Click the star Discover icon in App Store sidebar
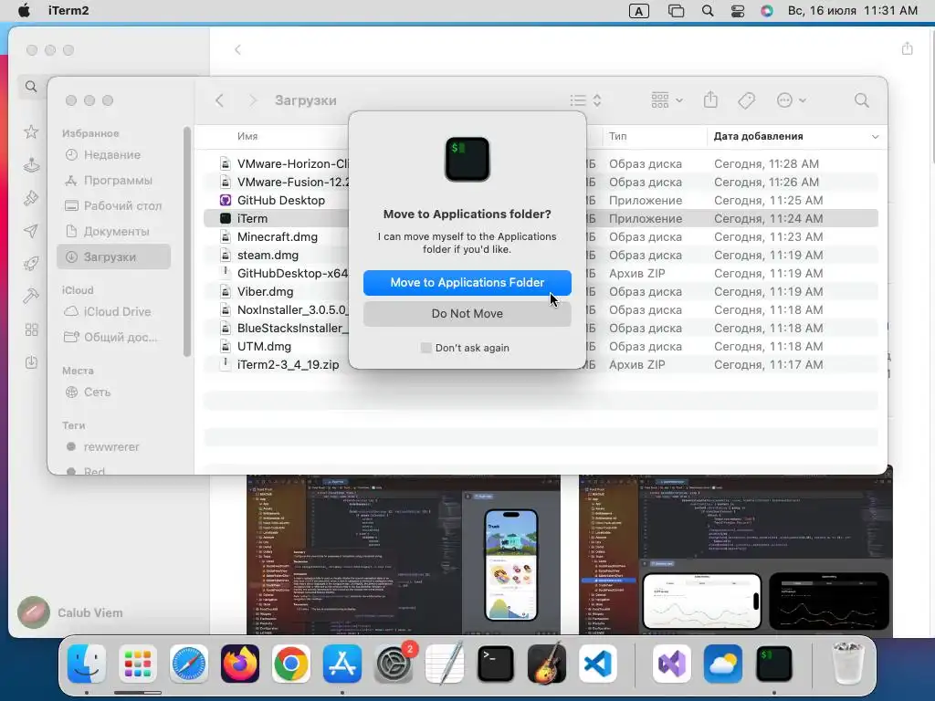Viewport: 935px width, 701px height. tap(31, 131)
